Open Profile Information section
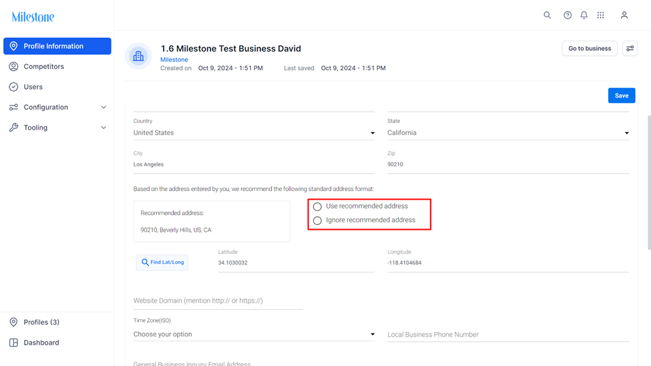Image resolution: width=651 pixels, height=366 pixels. [x=57, y=46]
